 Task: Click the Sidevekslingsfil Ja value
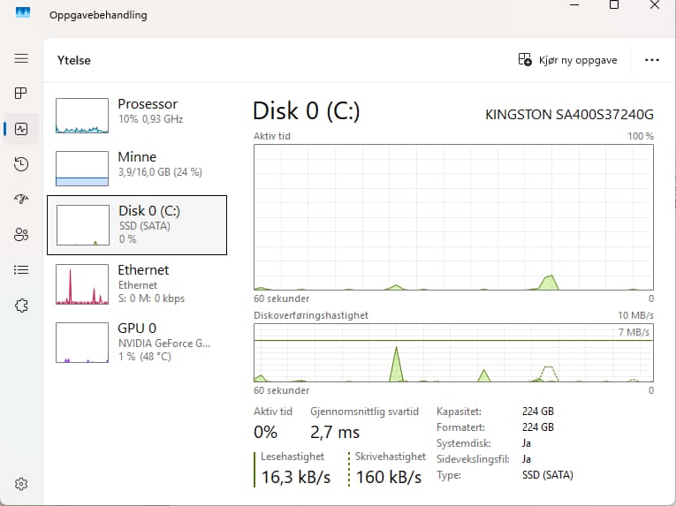click(x=527, y=459)
